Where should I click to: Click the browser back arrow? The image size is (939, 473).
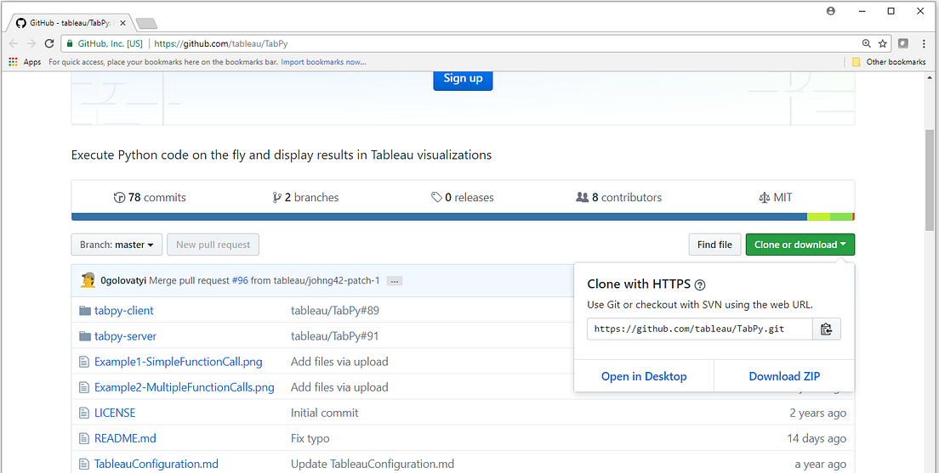(14, 43)
